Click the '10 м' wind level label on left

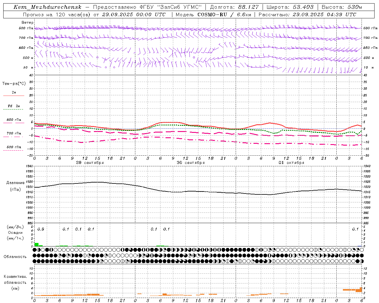pyautogui.click(x=29, y=67)
